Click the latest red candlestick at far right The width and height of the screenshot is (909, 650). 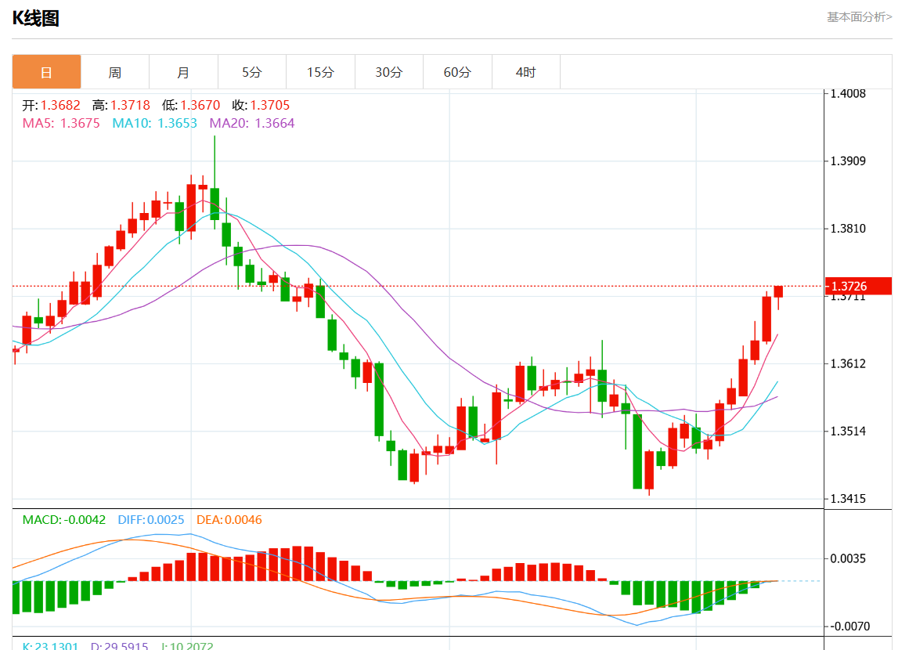click(778, 291)
